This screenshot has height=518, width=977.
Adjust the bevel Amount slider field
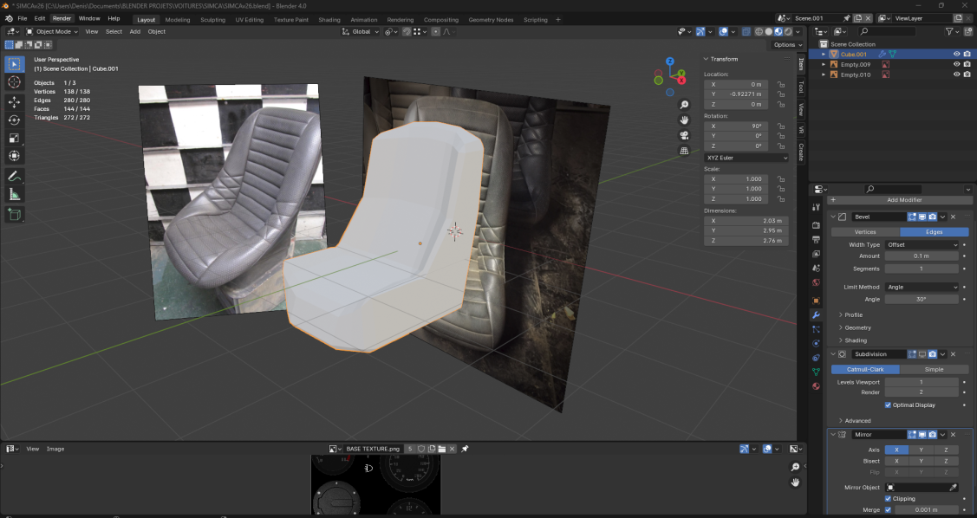tap(922, 256)
